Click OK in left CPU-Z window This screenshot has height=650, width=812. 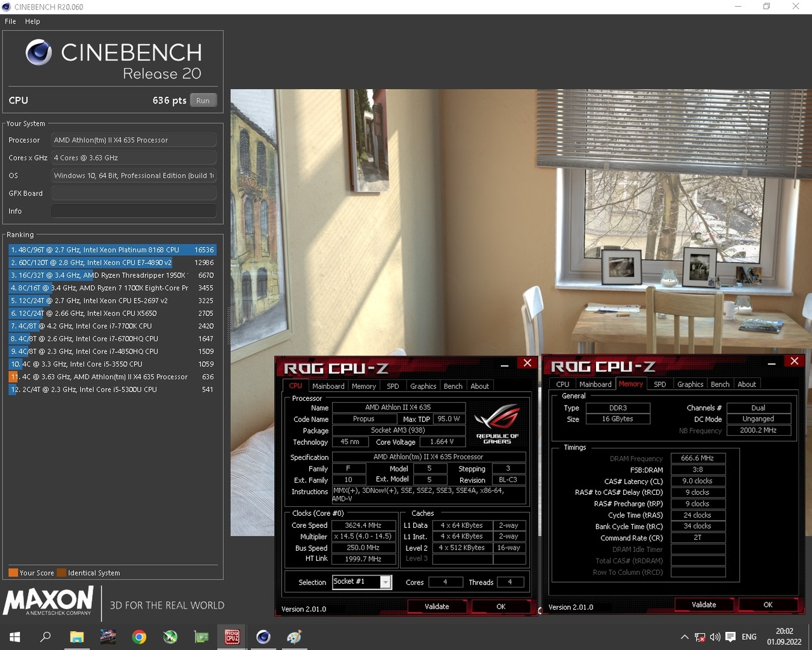(x=501, y=607)
